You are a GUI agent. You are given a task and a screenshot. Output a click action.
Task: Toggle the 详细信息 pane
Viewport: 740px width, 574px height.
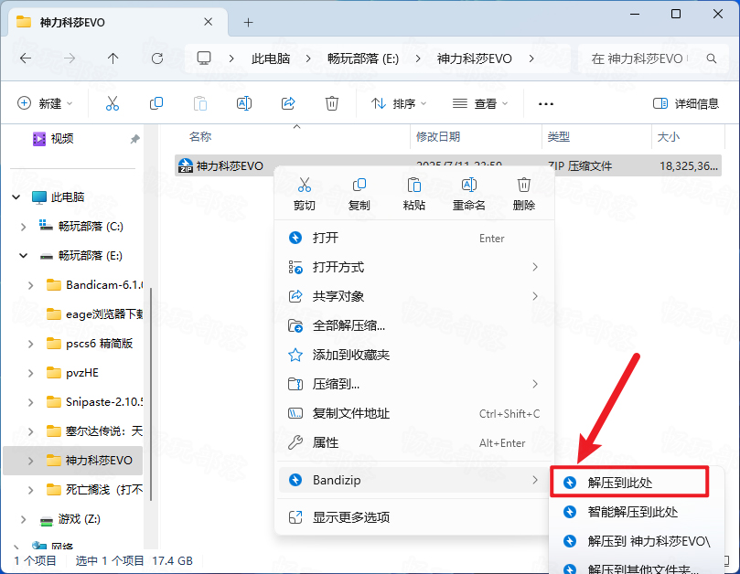pos(686,103)
